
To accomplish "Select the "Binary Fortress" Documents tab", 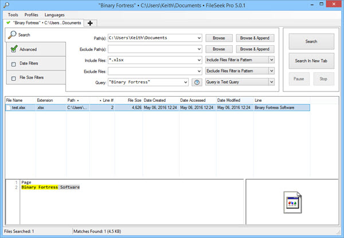I will [44, 23].
